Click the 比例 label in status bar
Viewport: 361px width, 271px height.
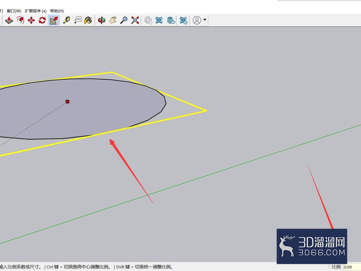336,267
